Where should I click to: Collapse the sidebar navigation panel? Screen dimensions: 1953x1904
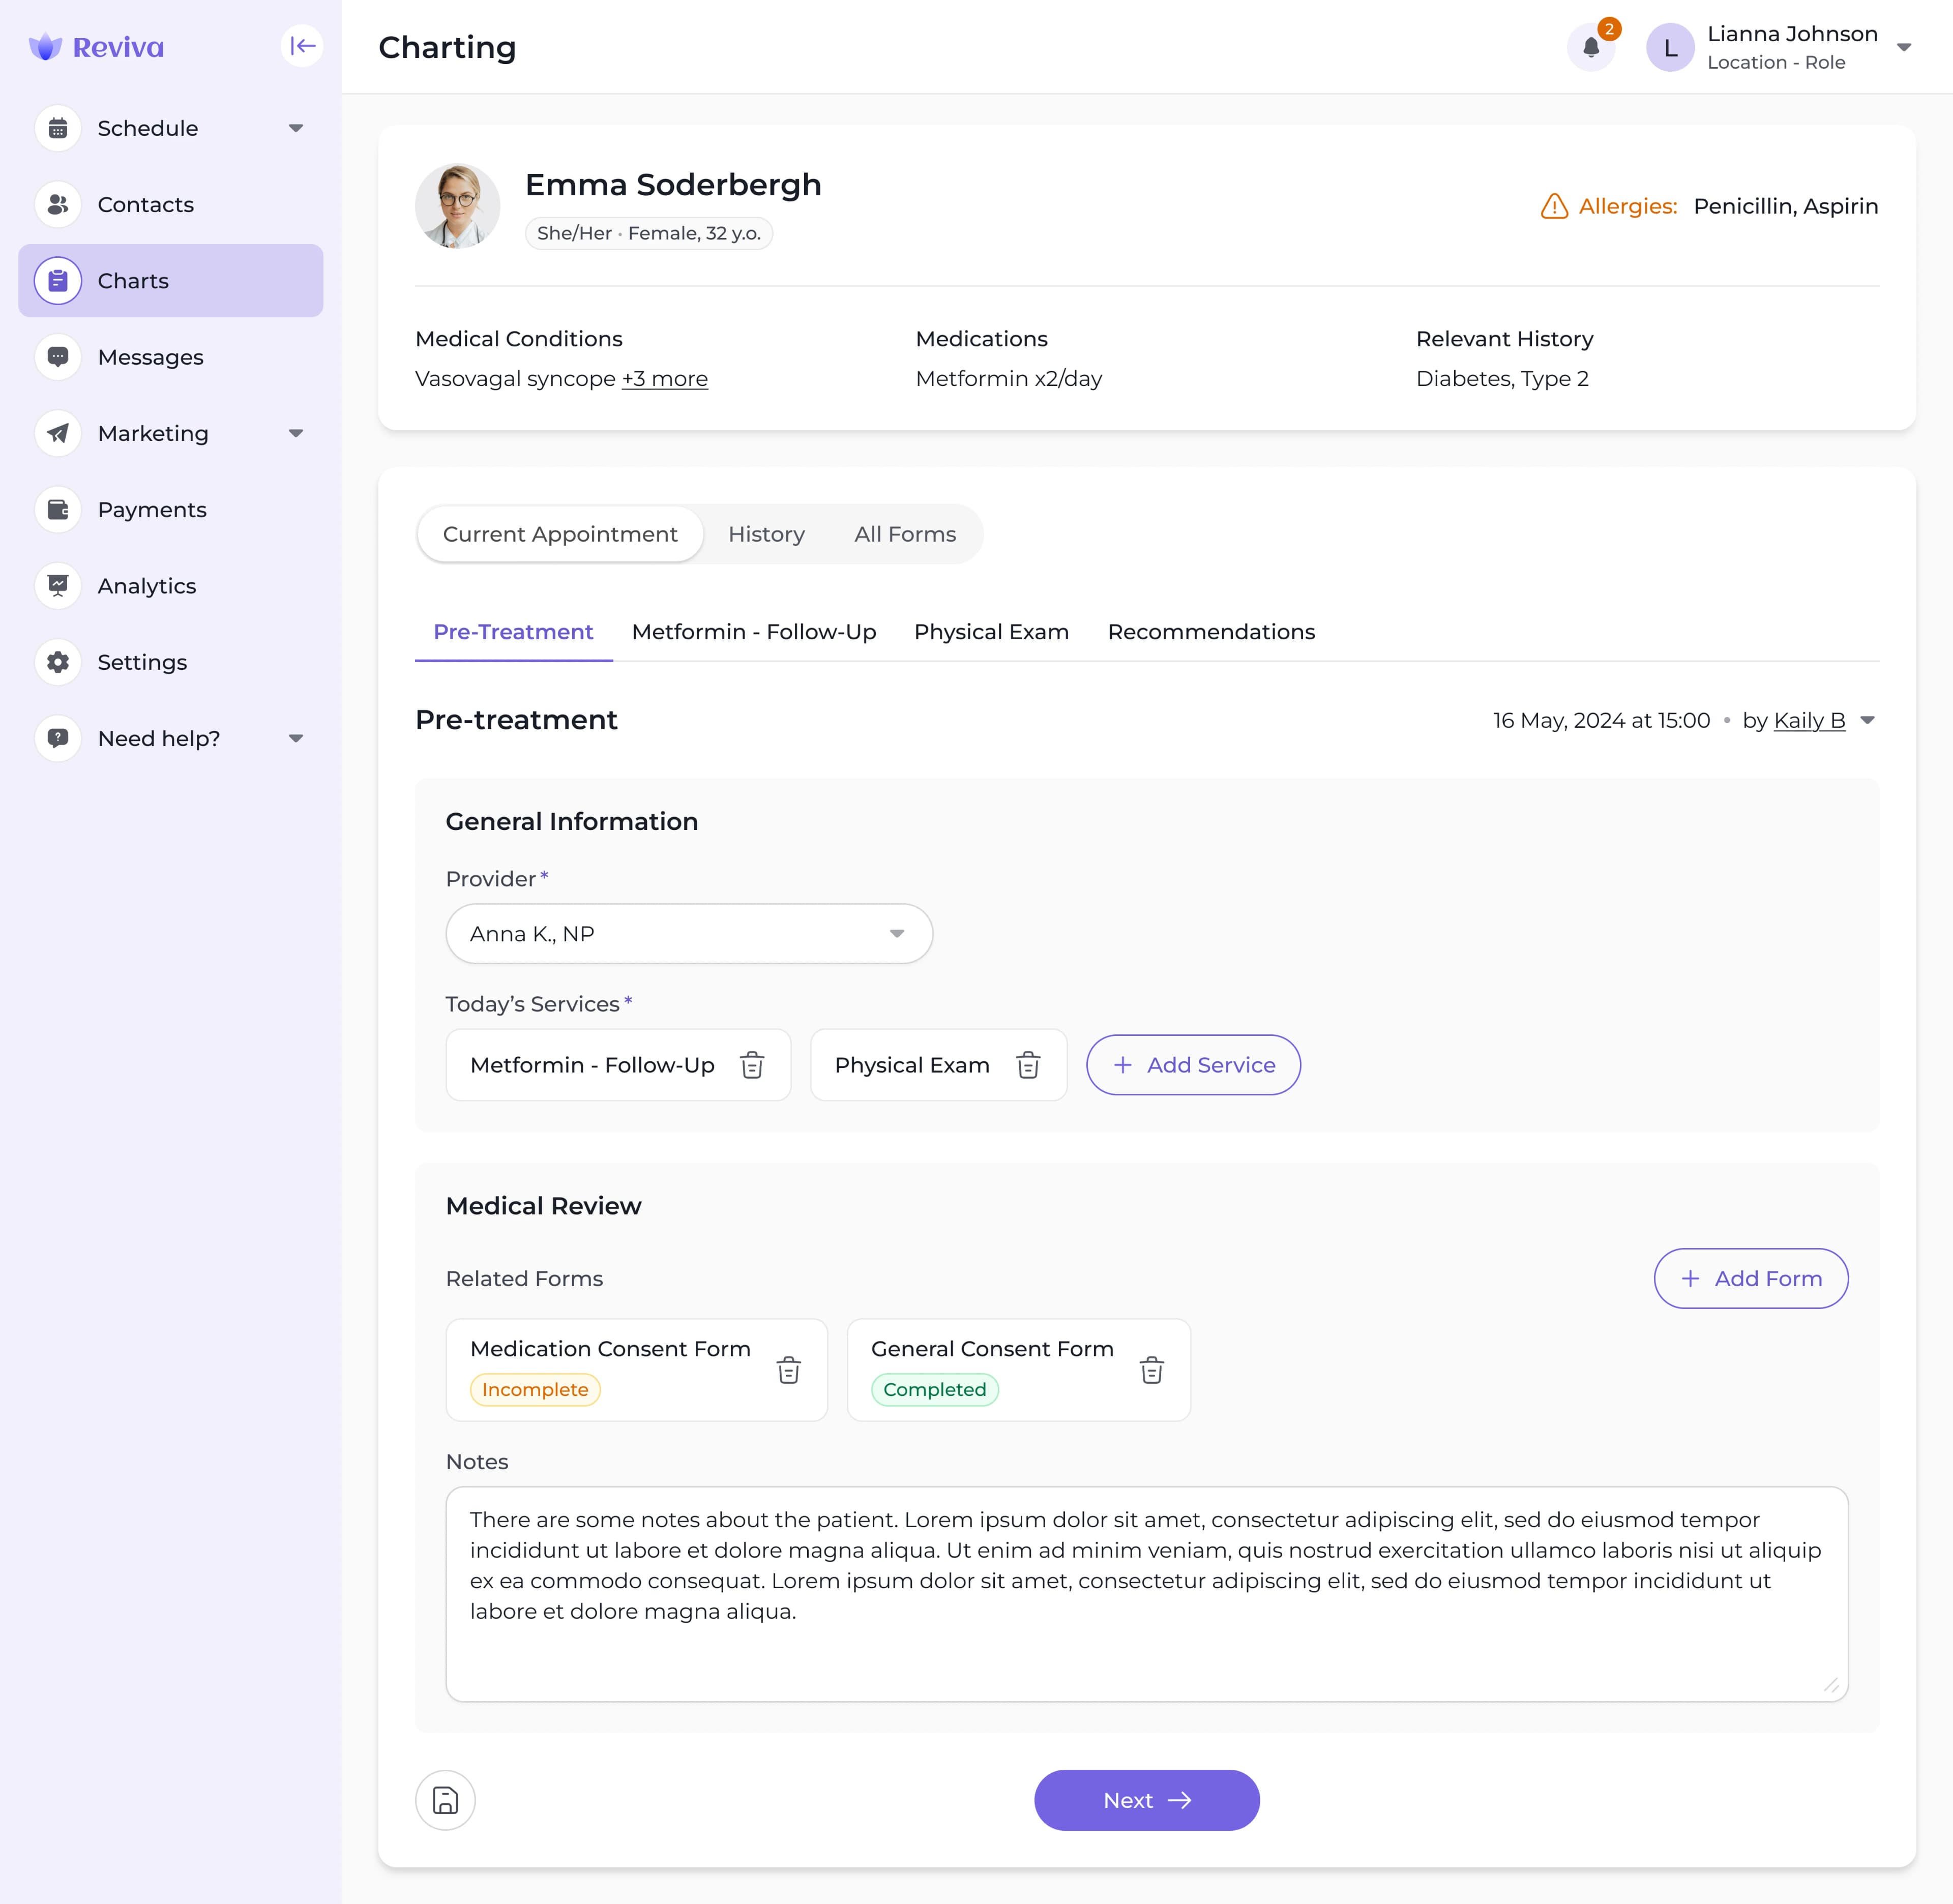click(x=302, y=45)
